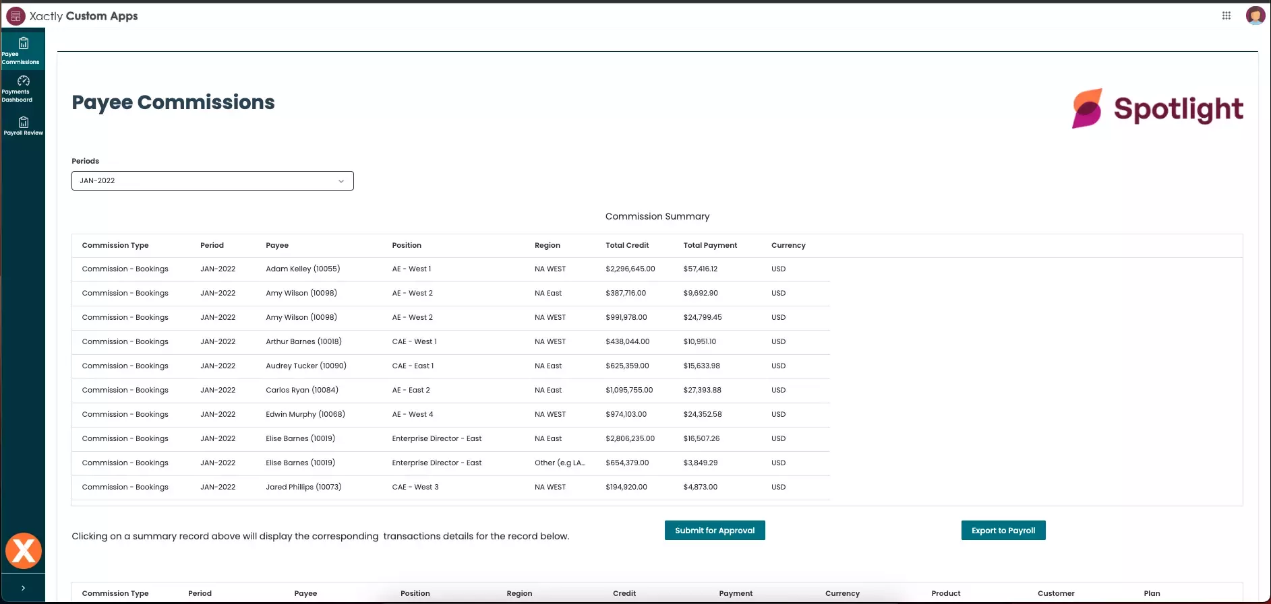Click the $57,416.12 total payment cell

[700, 269]
